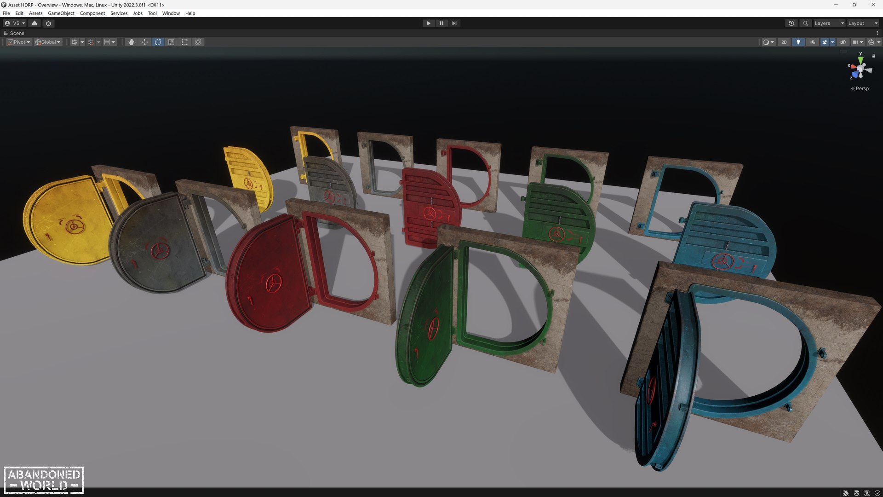
Task: Select the Scene tab
Action: click(x=14, y=33)
